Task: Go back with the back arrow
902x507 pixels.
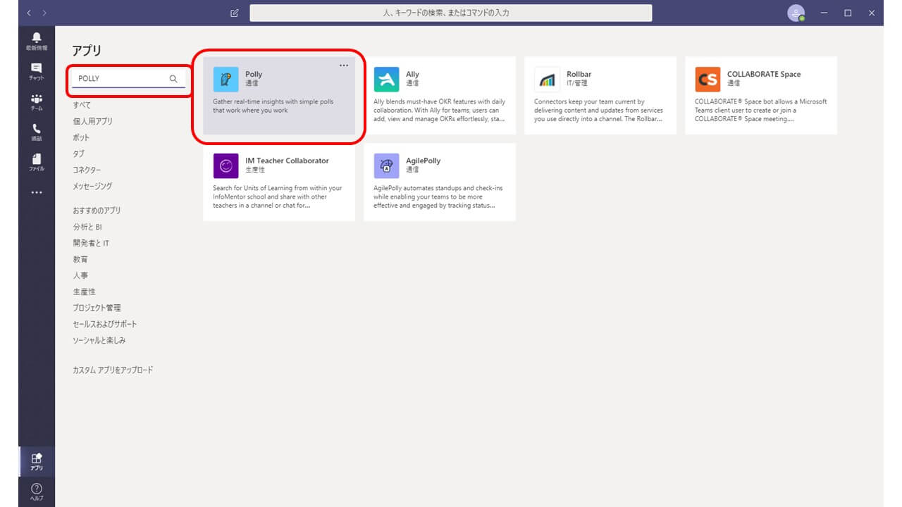Action: [29, 13]
